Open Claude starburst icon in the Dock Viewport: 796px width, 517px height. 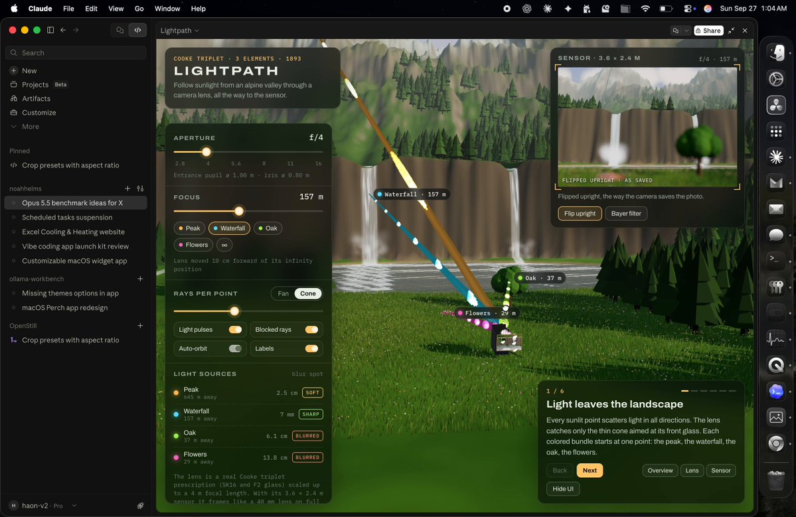click(776, 157)
